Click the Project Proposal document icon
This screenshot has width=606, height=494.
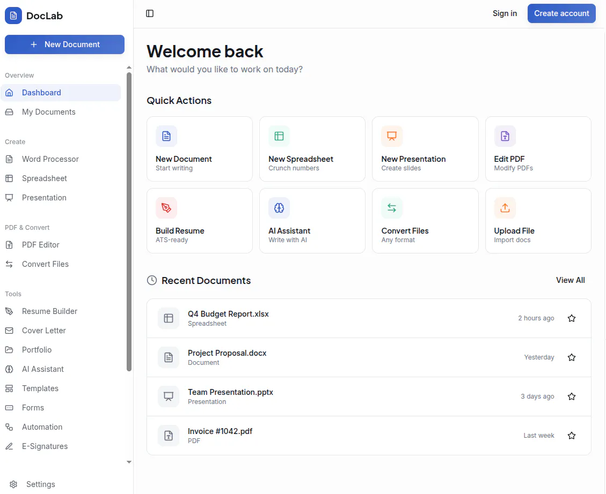pos(169,357)
